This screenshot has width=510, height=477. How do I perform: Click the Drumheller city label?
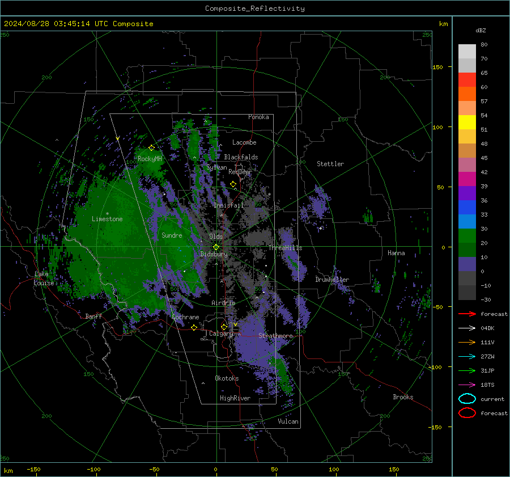(x=332, y=280)
